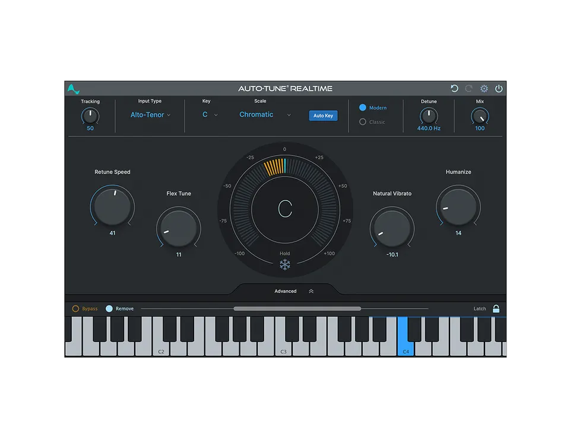Click the Hold snowflake freeze icon

[x=284, y=264]
